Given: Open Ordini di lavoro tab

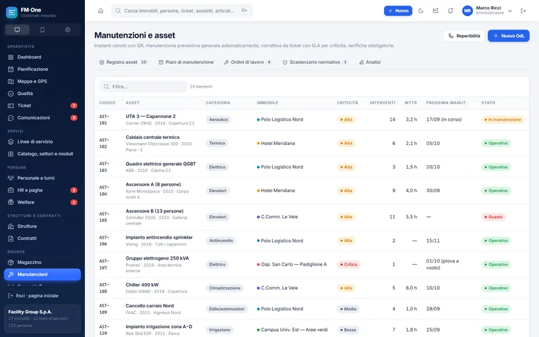Looking at the screenshot, I should tap(247, 62).
